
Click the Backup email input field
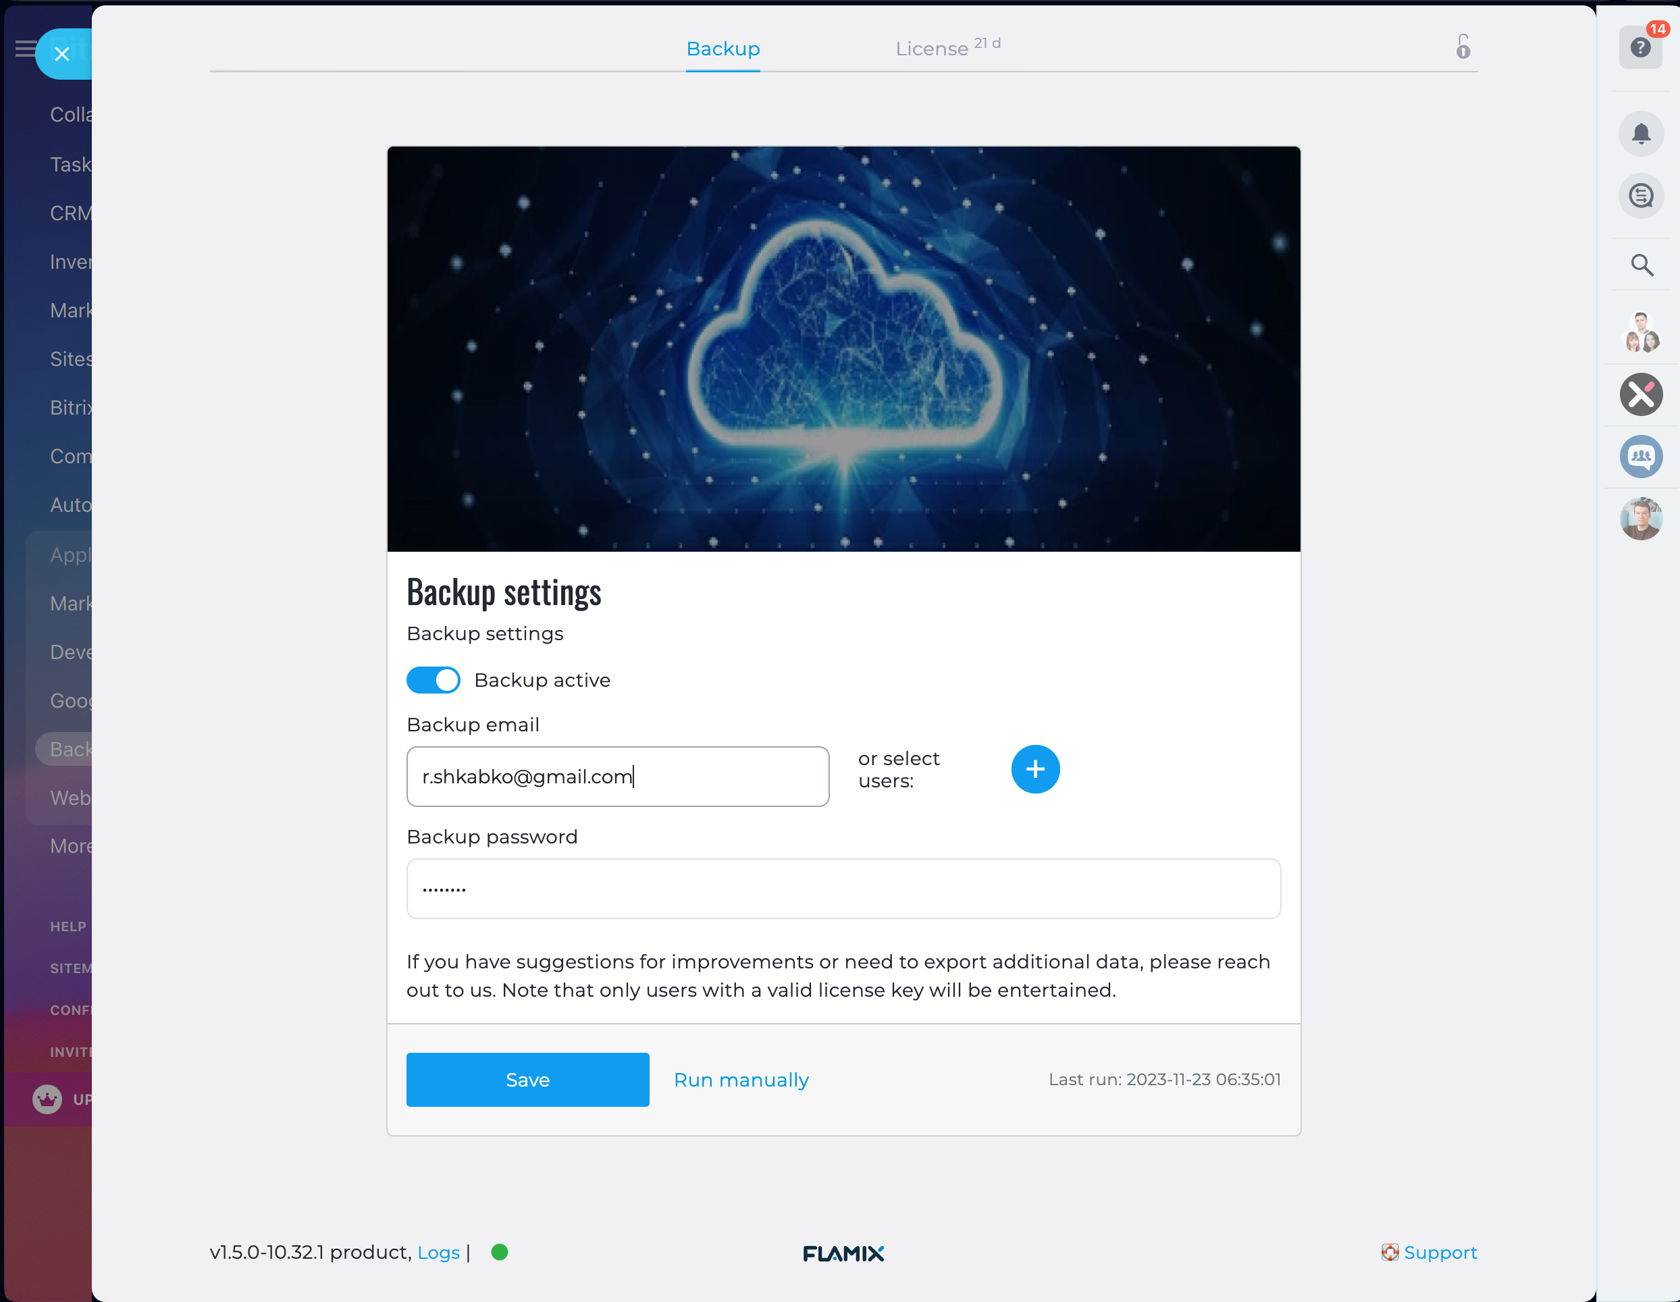point(617,777)
